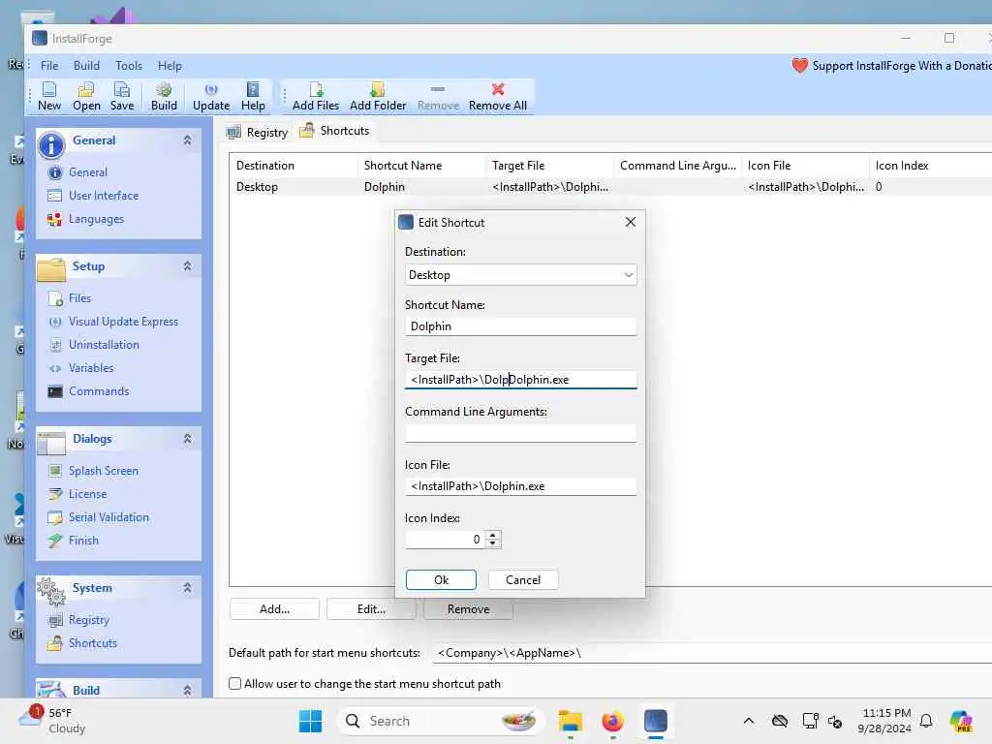This screenshot has width=992, height=744.
Task: Click the Add... shortcut button
Action: pos(274,609)
